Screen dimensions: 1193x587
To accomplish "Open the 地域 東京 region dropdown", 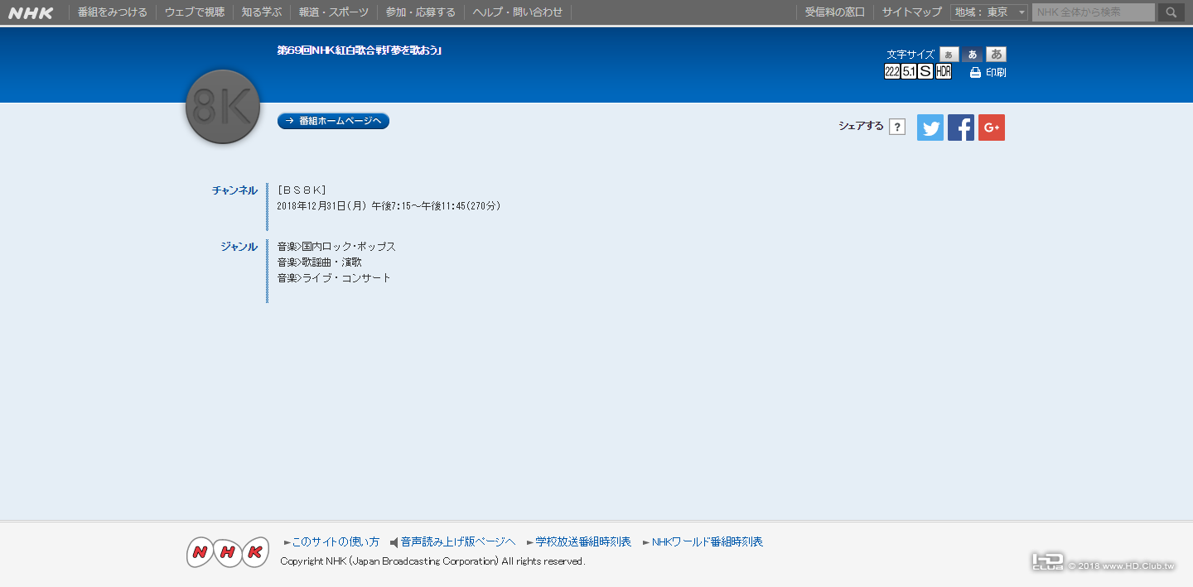I will [989, 12].
